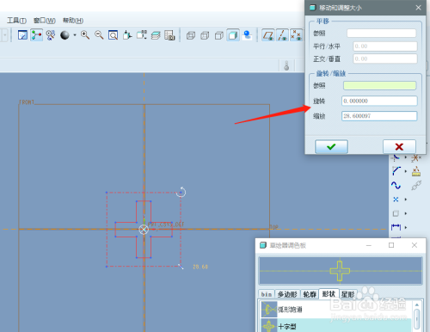The height and width of the screenshot is (332, 430).
Task: Select the point tool icon
Action: [396, 200]
